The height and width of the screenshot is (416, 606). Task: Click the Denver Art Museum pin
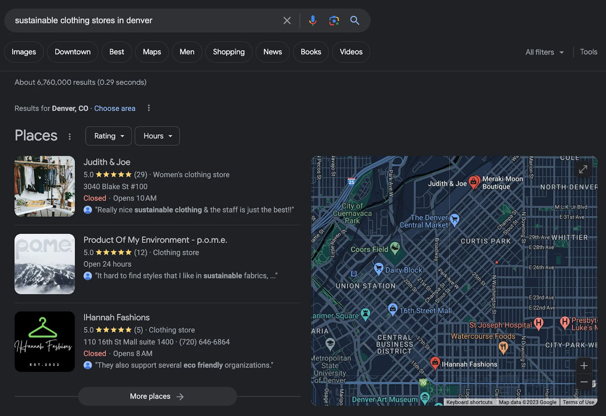[425, 398]
